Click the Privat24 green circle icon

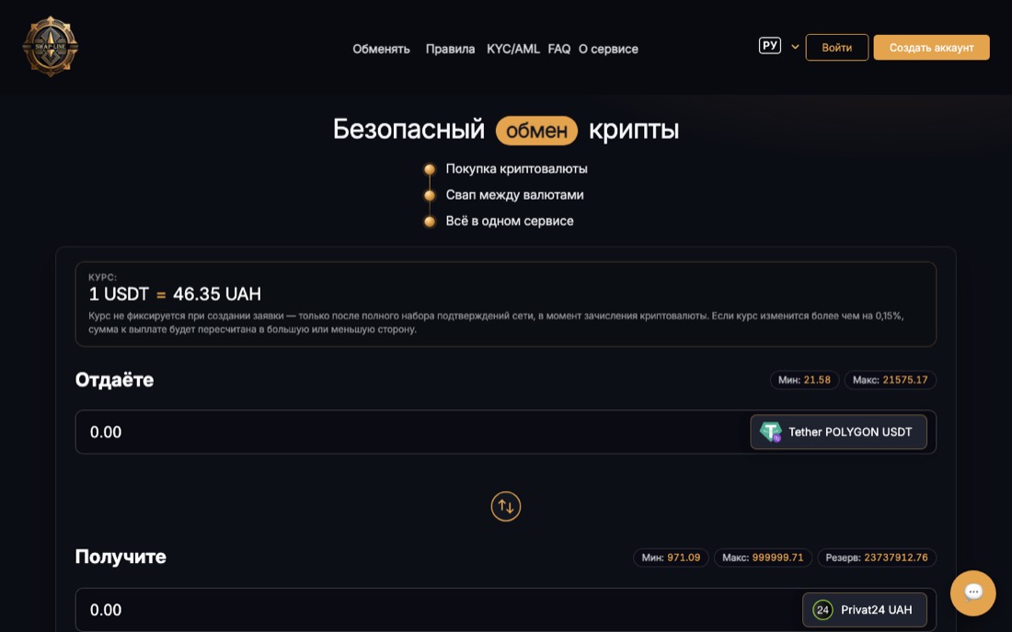822,610
